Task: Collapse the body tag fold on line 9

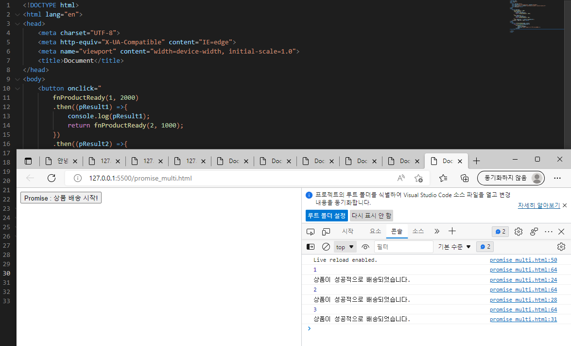Action: click(x=17, y=79)
